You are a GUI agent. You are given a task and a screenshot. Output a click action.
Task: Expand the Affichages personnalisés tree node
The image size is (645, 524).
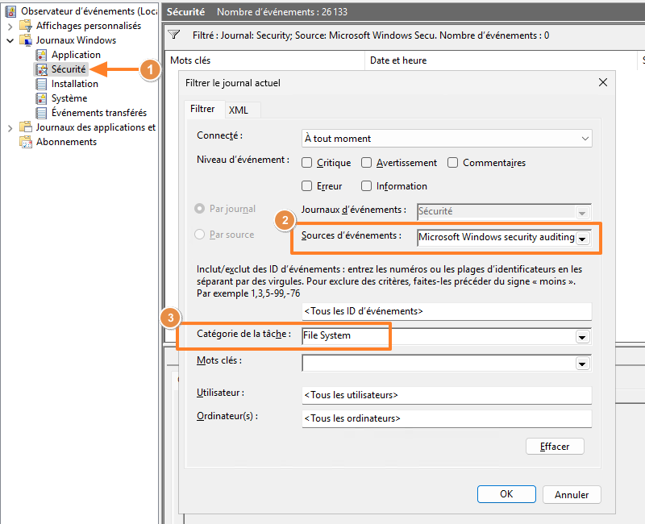[10, 27]
